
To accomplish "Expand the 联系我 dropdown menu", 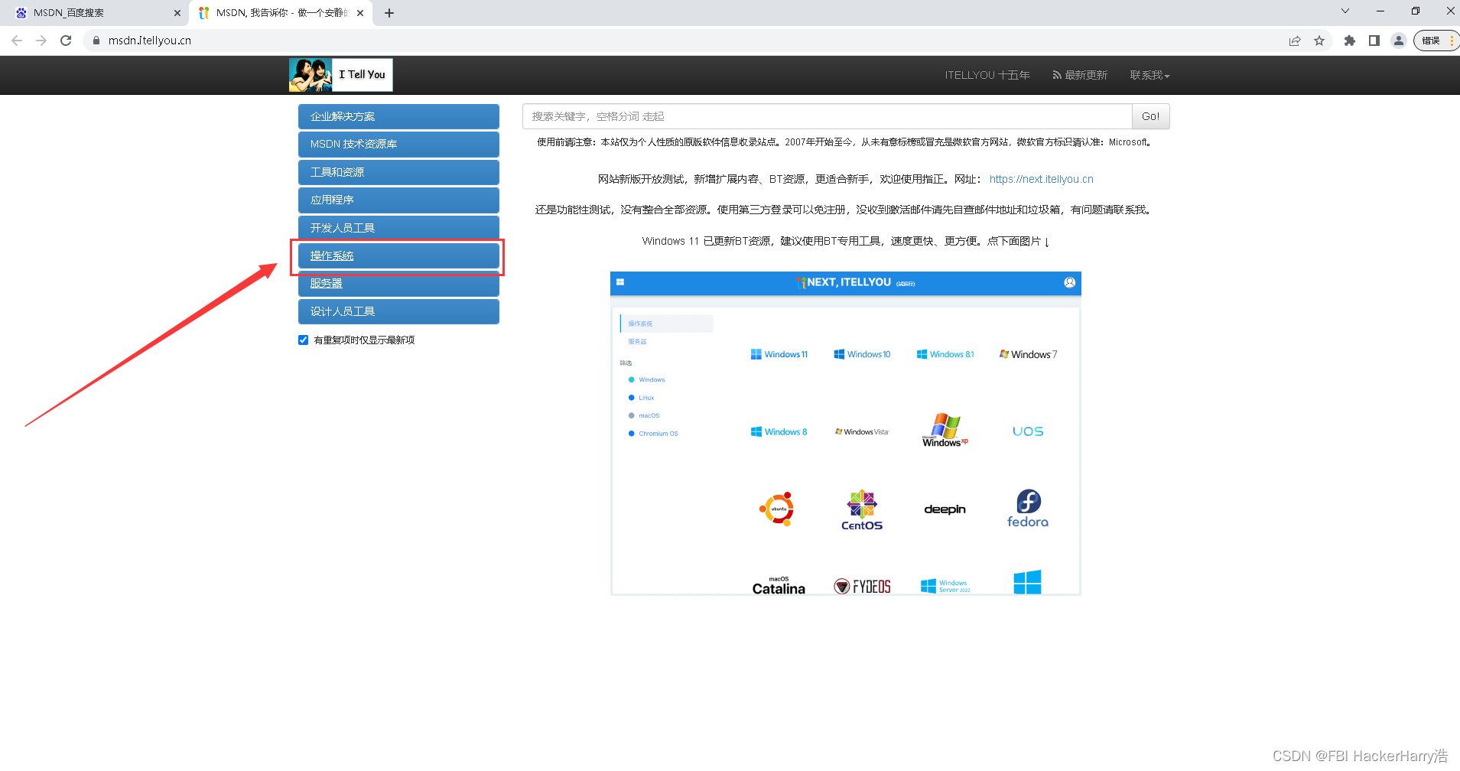I will pos(1149,75).
